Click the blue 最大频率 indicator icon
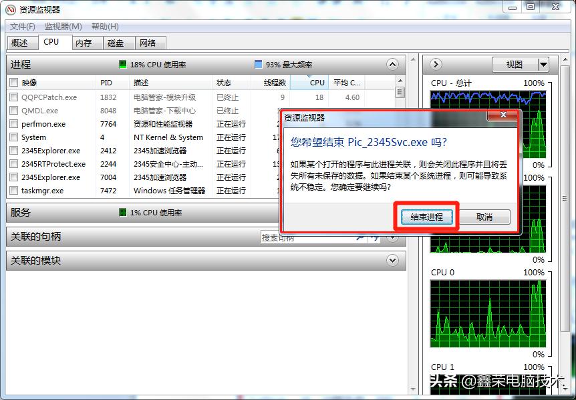 [259, 65]
